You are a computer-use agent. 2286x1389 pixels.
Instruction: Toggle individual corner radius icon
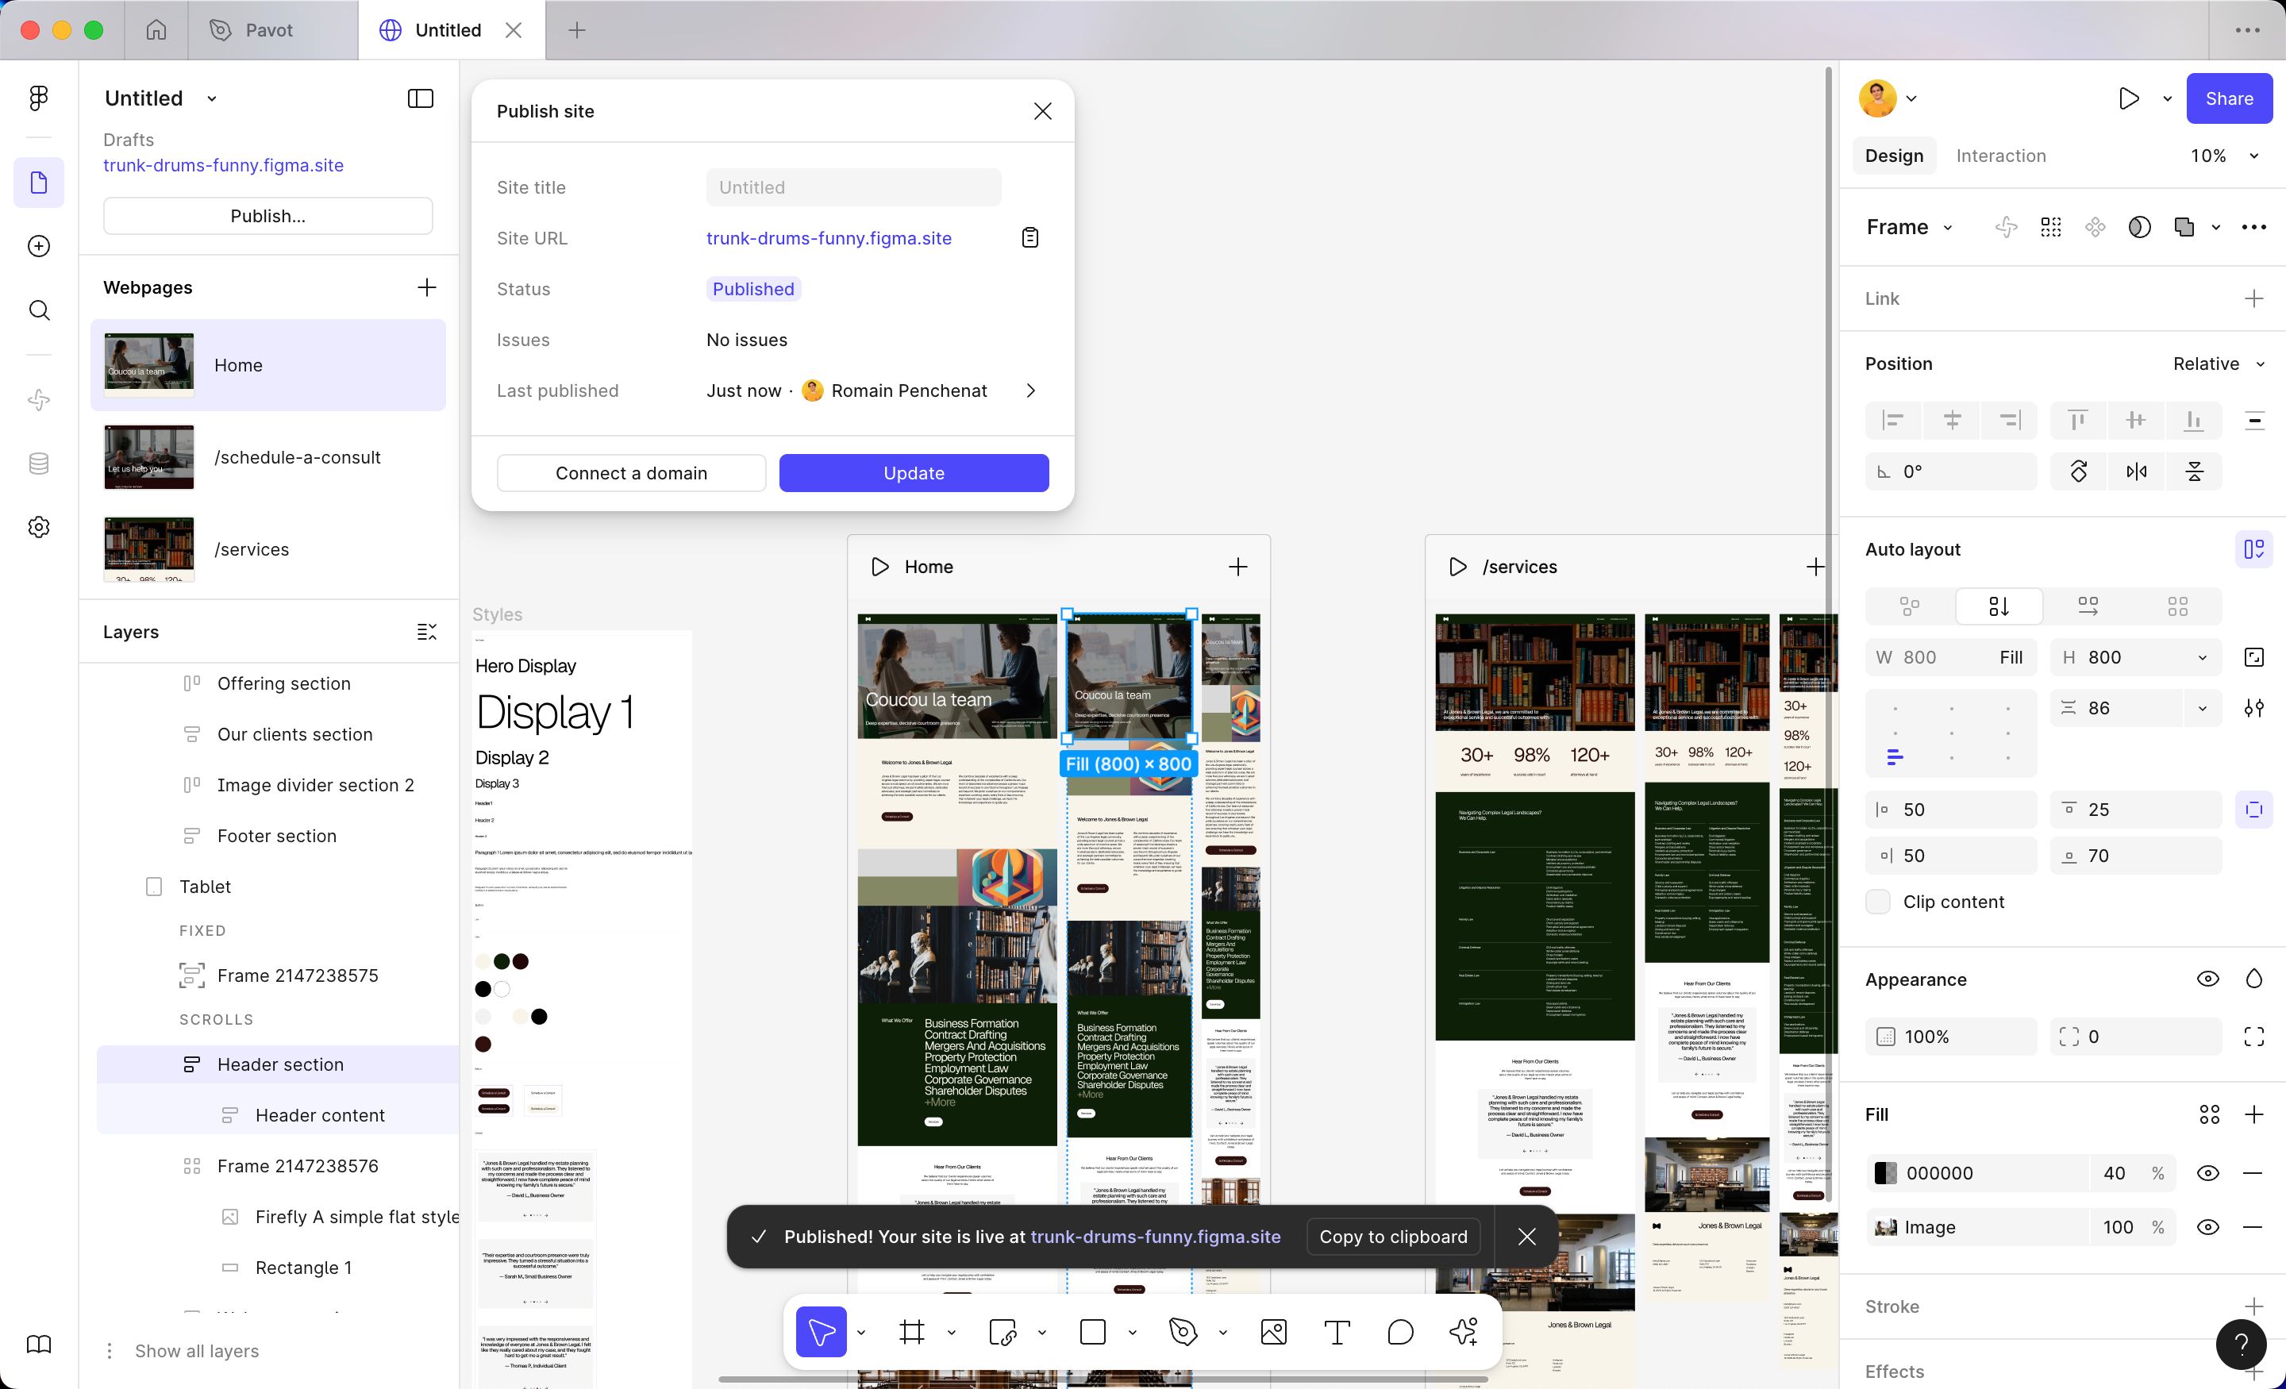point(2253,1037)
